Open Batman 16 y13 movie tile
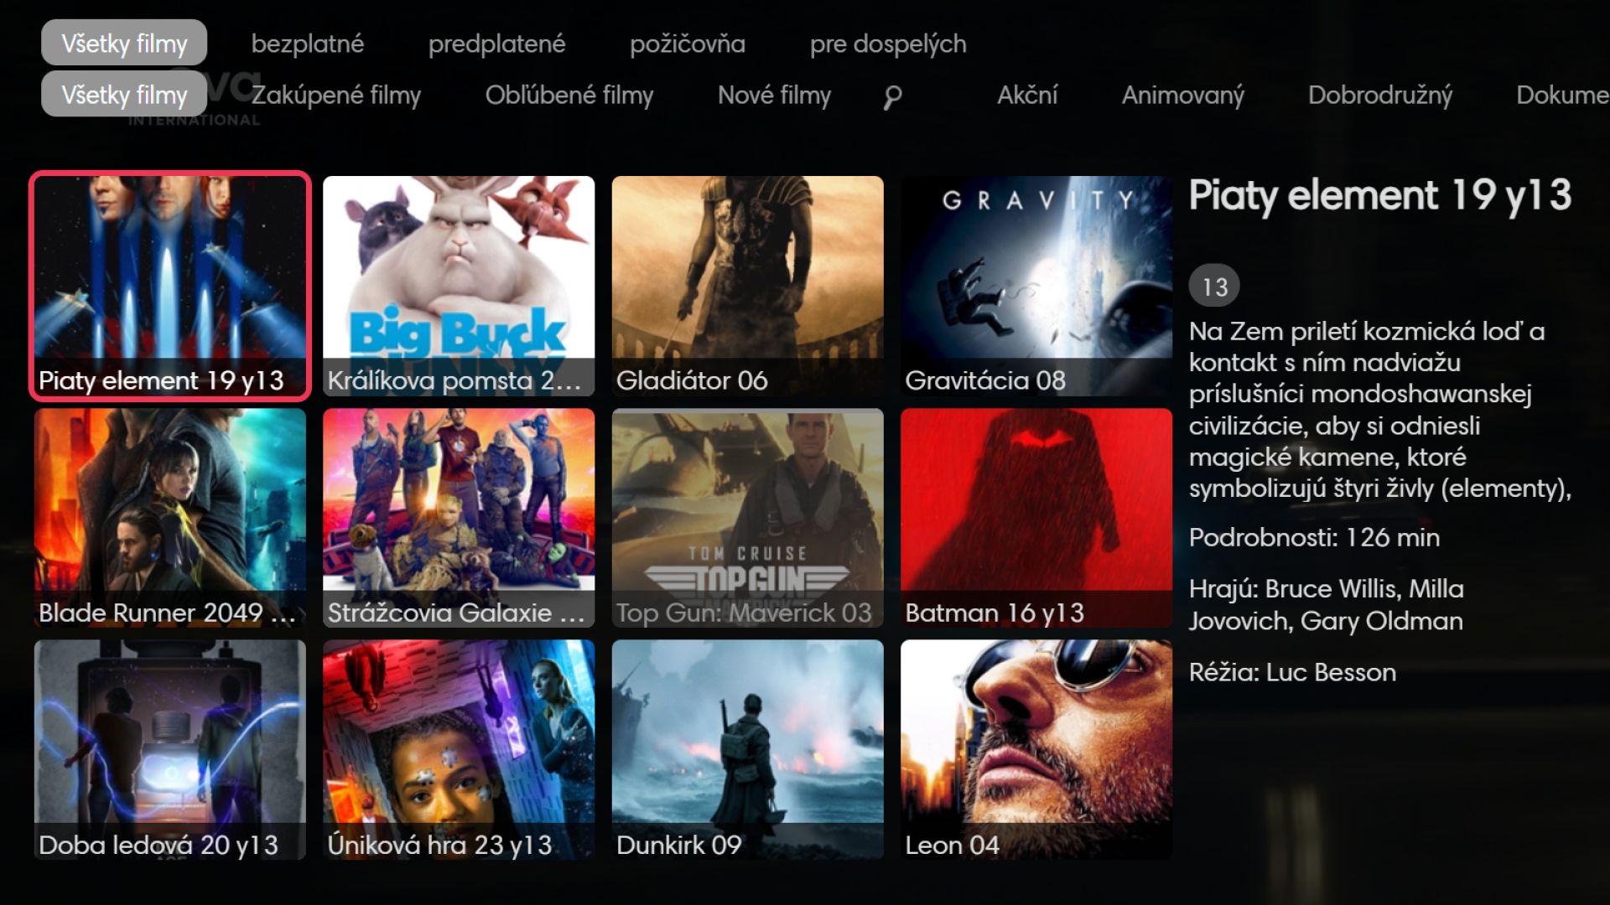This screenshot has height=905, width=1610. 1036,518
